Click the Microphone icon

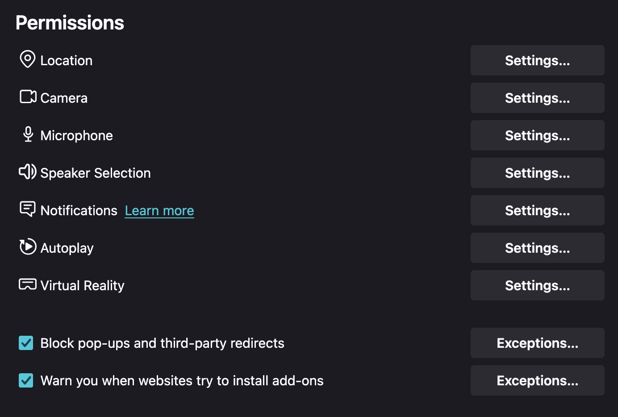[x=28, y=134]
